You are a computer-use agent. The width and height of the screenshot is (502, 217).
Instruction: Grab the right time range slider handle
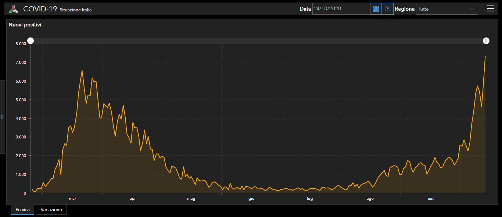(x=486, y=41)
